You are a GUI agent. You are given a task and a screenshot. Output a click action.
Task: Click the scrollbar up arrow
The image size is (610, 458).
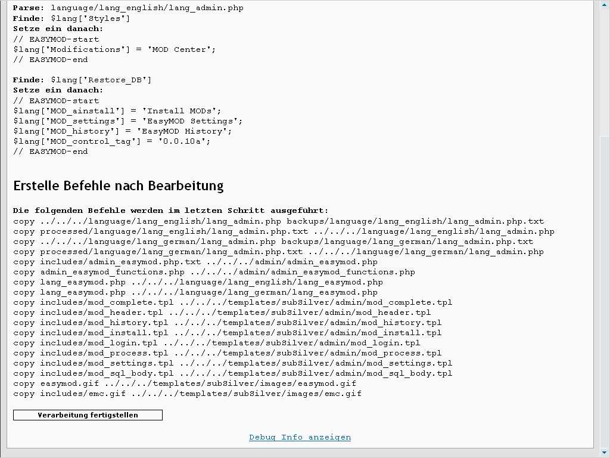coord(605,5)
